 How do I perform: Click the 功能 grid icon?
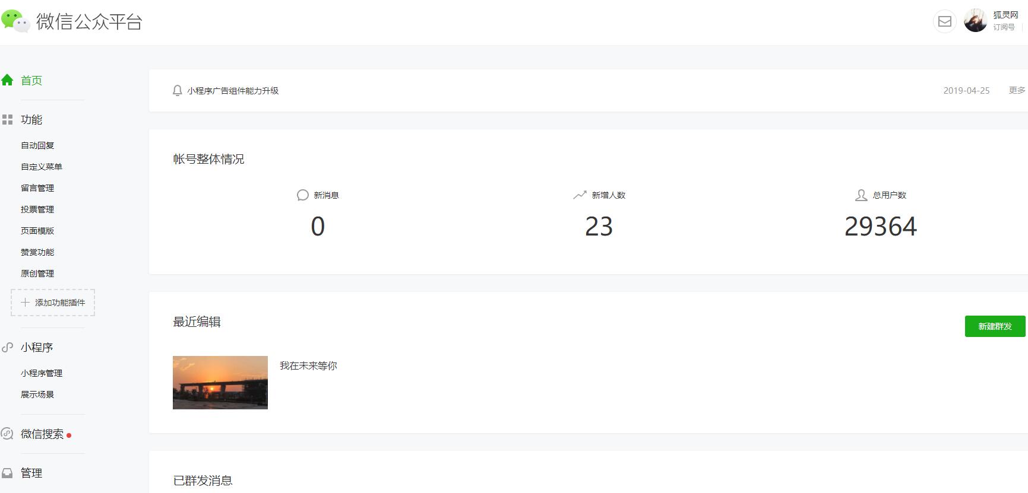click(7, 120)
